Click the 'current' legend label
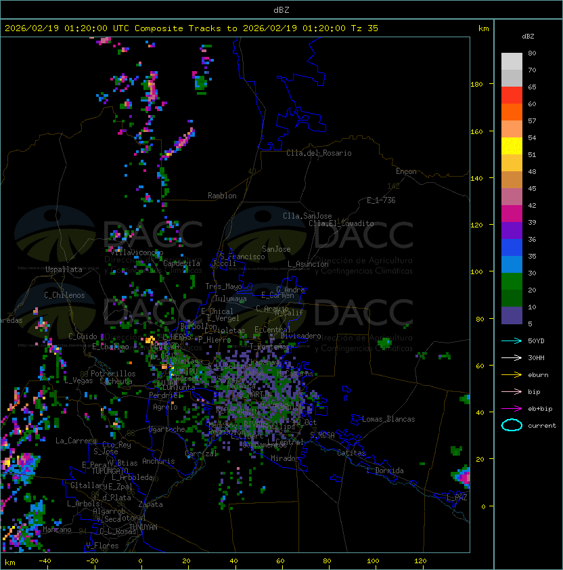This screenshot has width=563, height=570. point(542,425)
